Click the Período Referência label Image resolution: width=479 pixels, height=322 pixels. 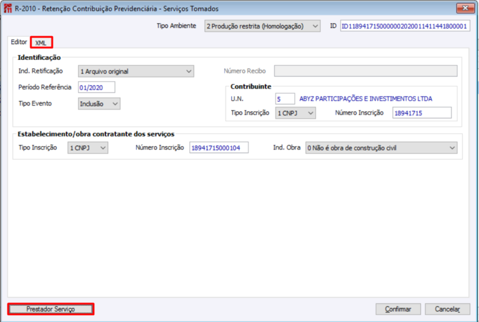(x=45, y=87)
